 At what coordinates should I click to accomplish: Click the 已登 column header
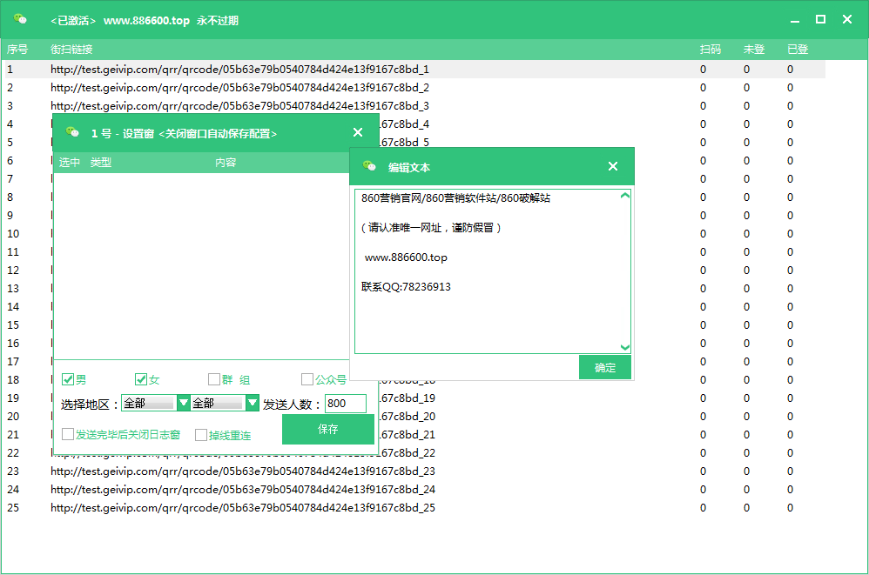798,50
